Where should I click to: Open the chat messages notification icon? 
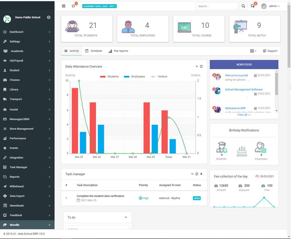click(253, 6)
